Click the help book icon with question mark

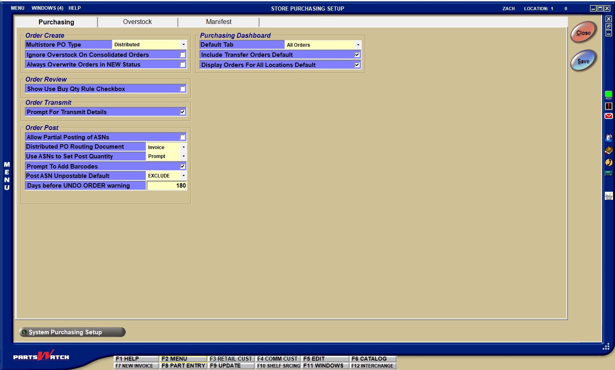coord(609,151)
